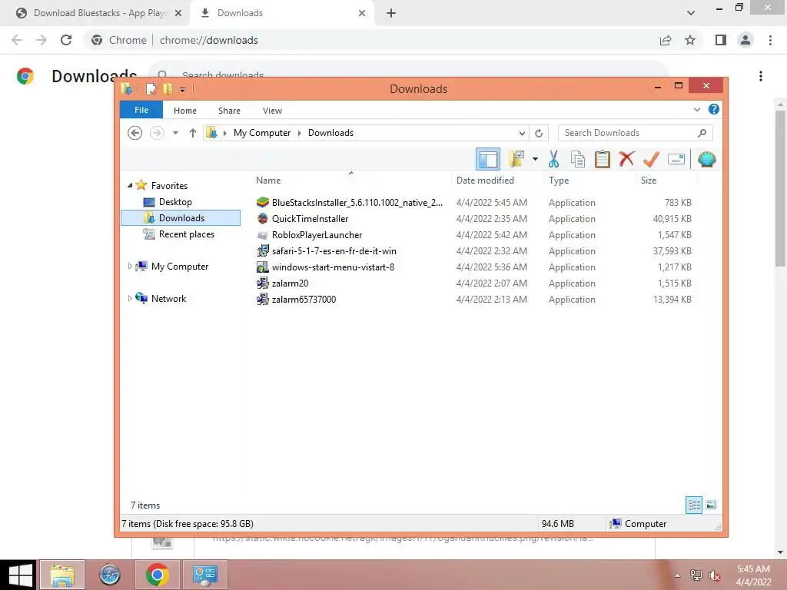Click My Computer in the address bar
Image resolution: width=787 pixels, height=590 pixels.
[x=262, y=133]
